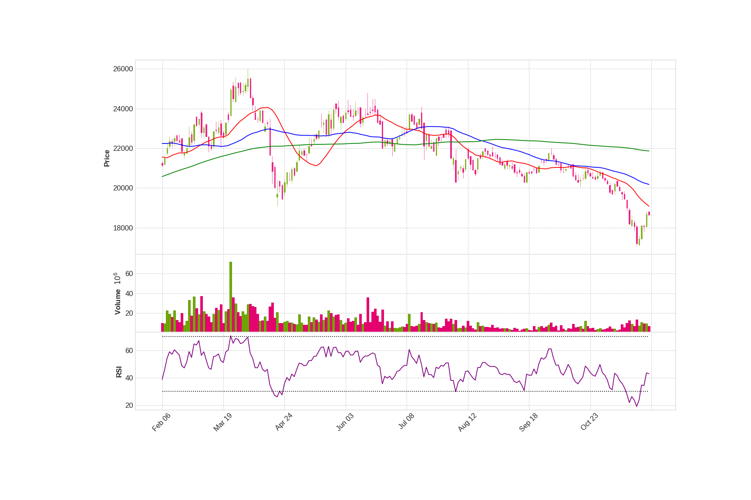Click the 18000 price axis label

[x=123, y=228]
